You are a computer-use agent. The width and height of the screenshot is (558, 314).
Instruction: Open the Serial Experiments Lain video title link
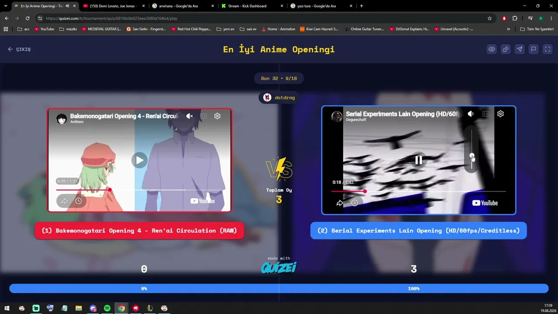[402, 114]
